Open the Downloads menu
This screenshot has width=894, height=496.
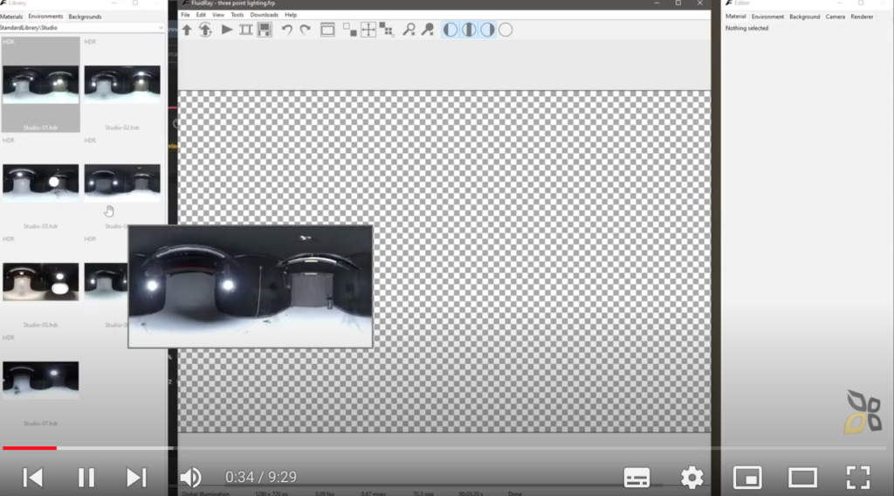264,15
